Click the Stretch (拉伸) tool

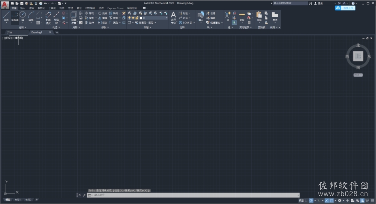click(x=89, y=23)
